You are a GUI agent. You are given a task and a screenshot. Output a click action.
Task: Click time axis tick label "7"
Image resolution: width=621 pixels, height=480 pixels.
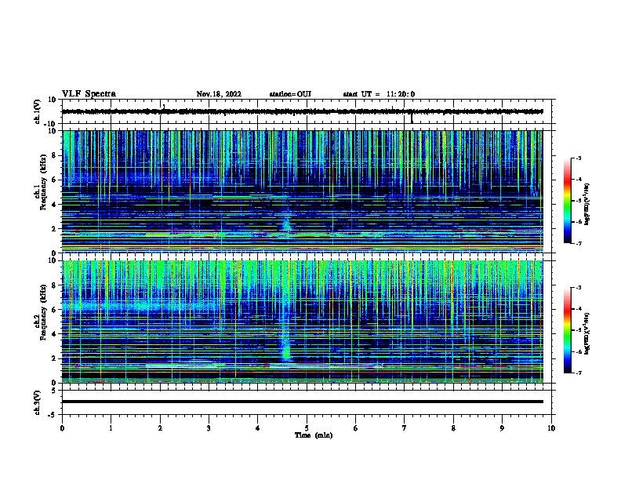coord(405,428)
